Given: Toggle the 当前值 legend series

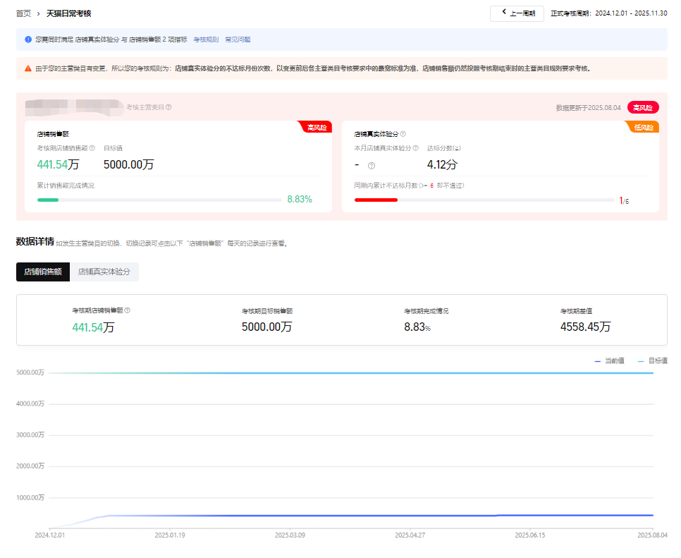Looking at the screenshot, I should coord(610,360).
